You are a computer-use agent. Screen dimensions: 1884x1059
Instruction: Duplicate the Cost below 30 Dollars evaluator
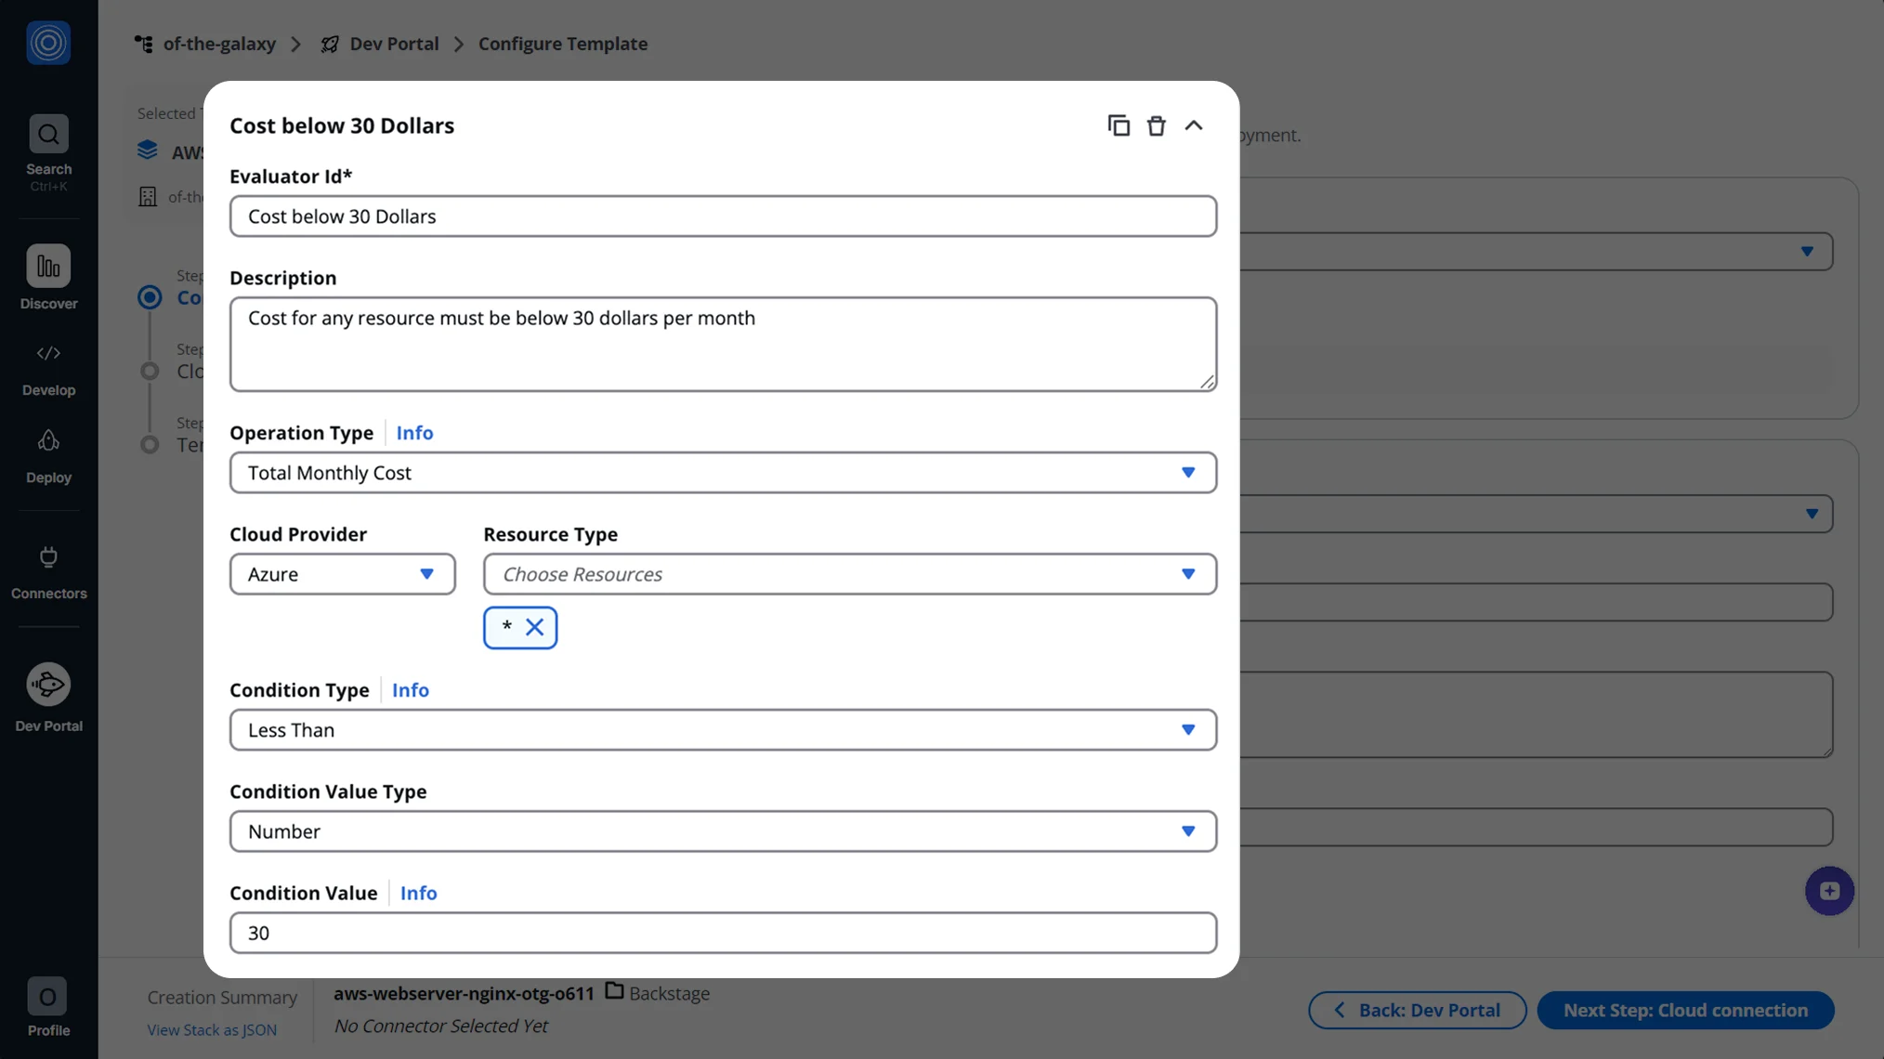tap(1119, 125)
